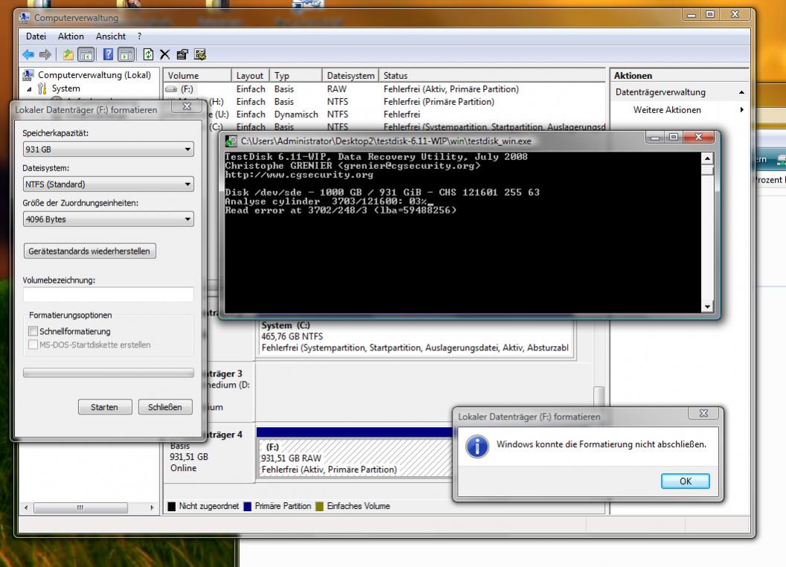Screen dimensions: 786x567
Task: Click OK in the format failed message
Action: [x=686, y=481]
